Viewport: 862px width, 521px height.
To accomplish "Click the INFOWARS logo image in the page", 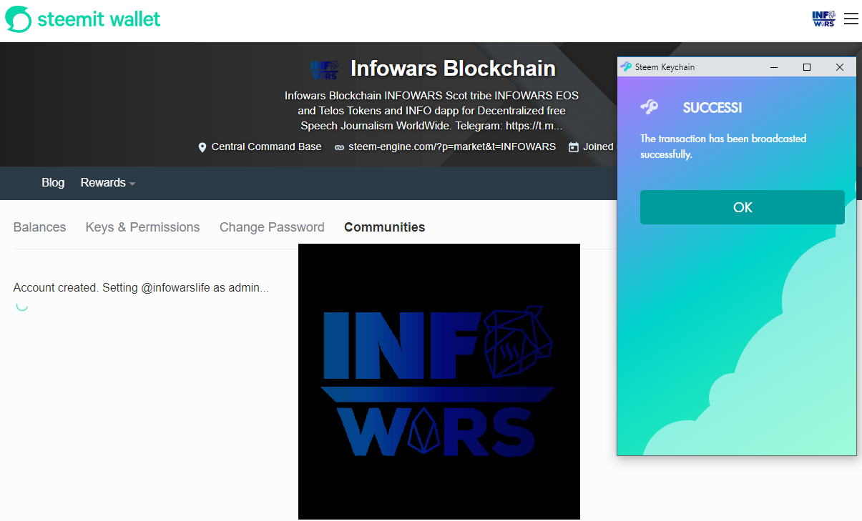I will (x=439, y=381).
